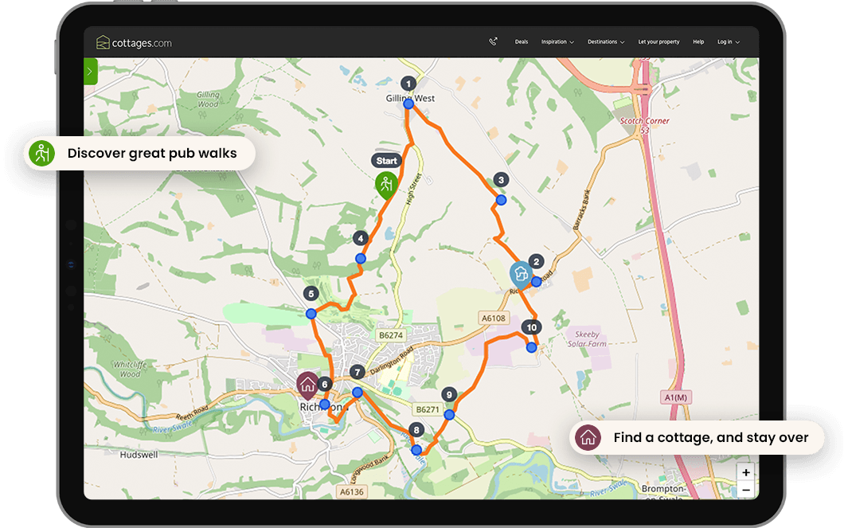Screen dimensions: 848x528
Task: Select route waypoint marker 1
Action: tap(408, 84)
